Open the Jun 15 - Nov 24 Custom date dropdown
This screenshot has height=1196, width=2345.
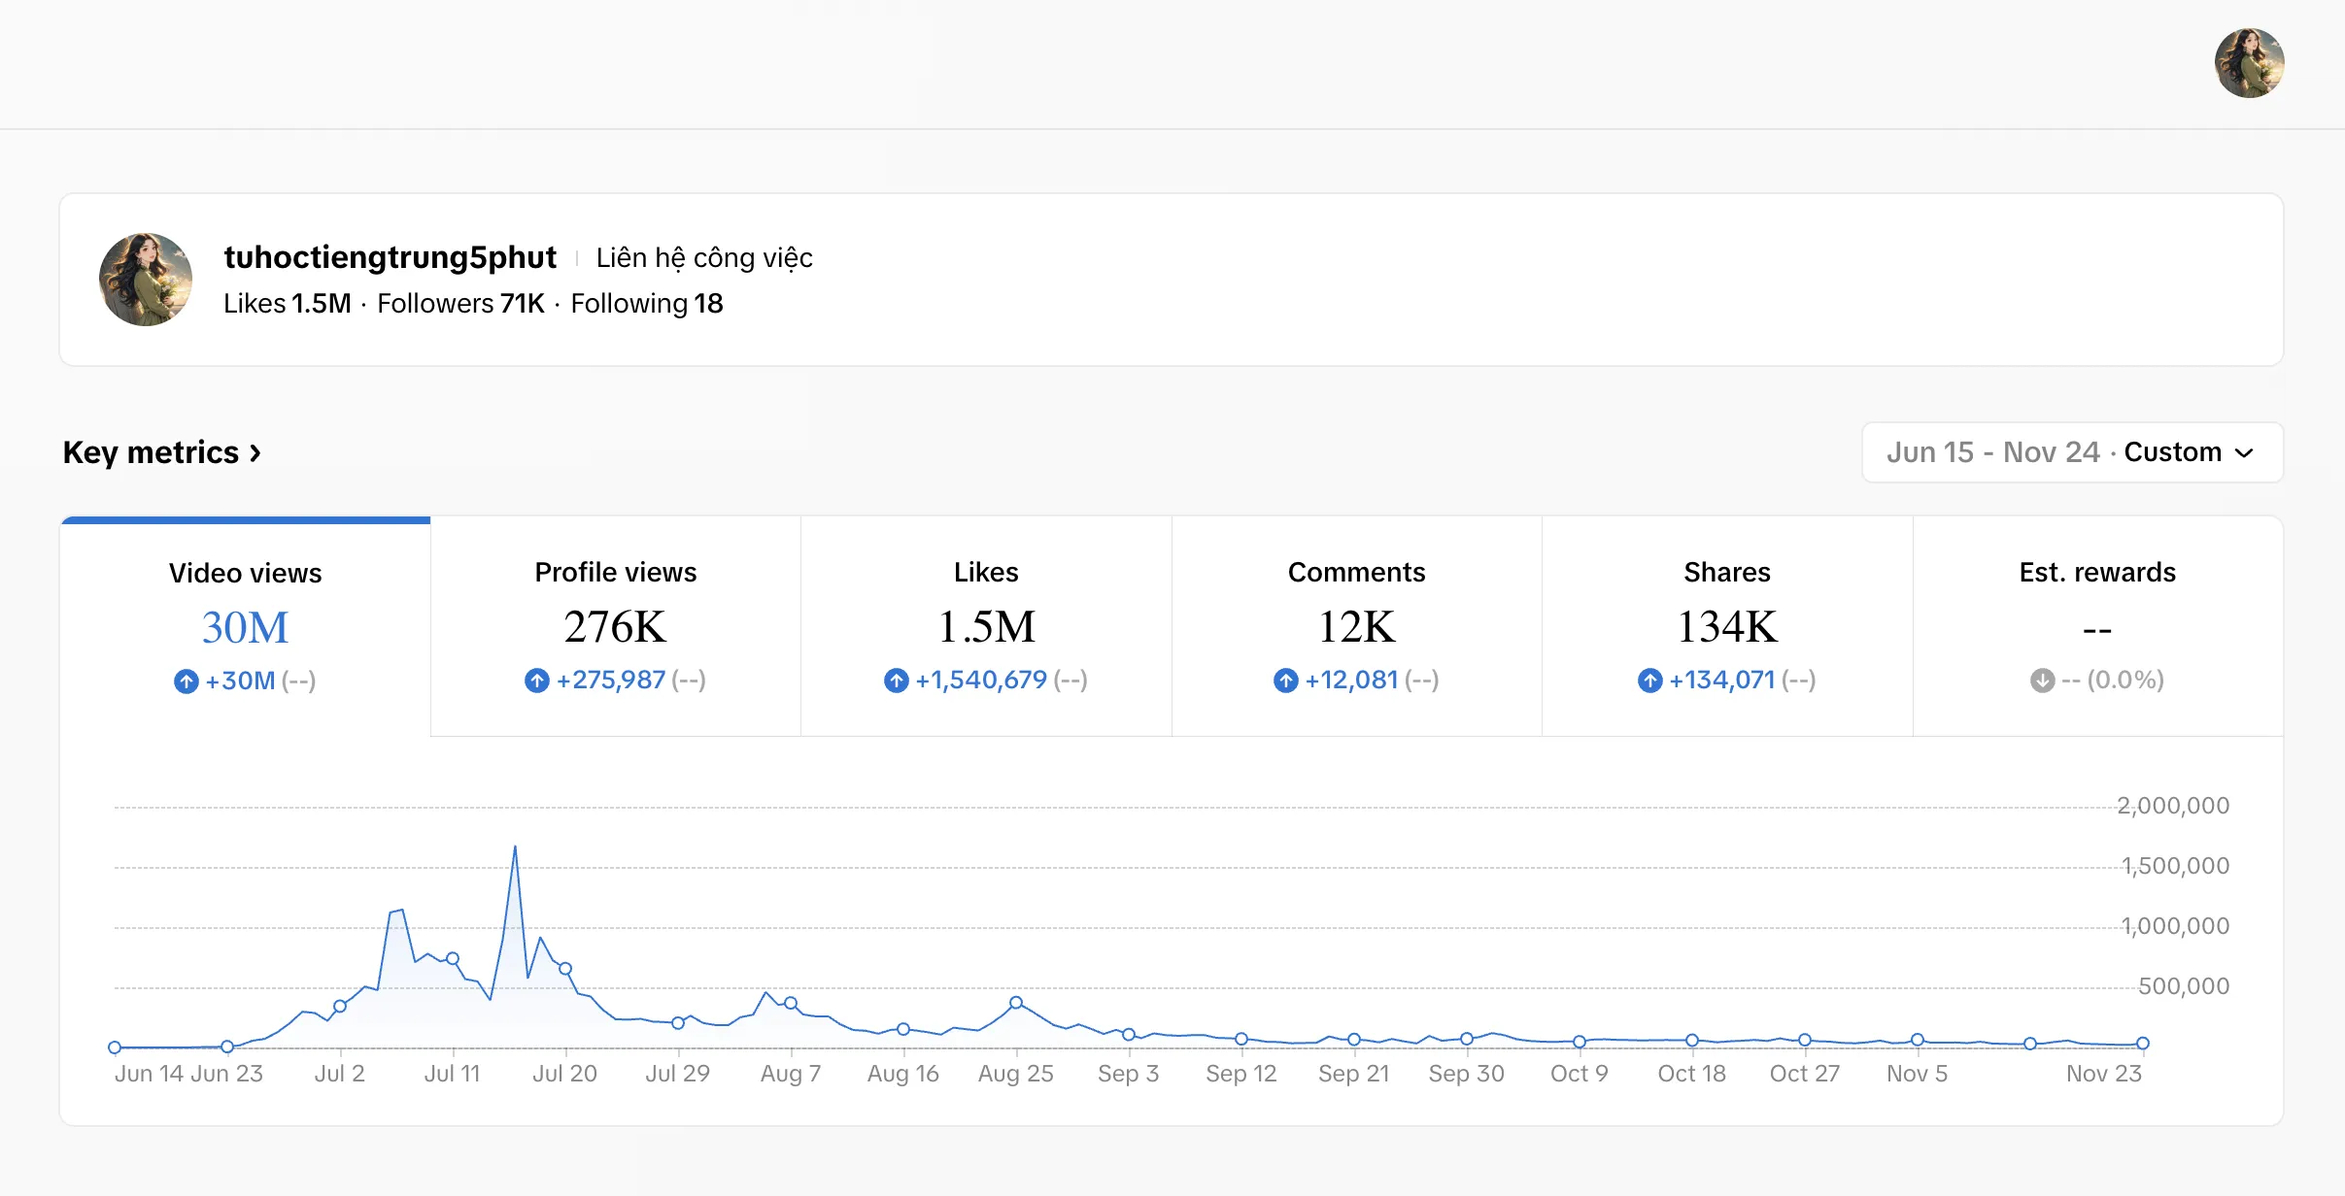tap(2072, 452)
